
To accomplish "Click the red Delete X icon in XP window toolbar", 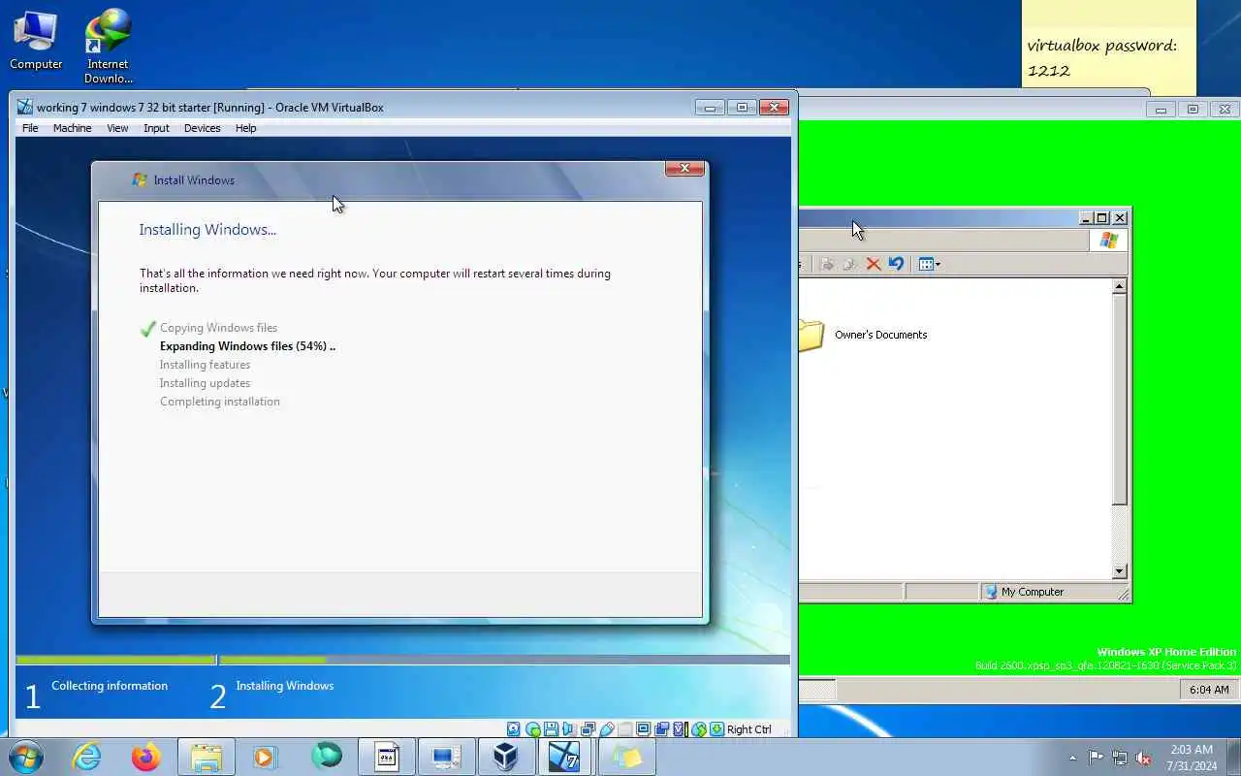I will pyautogui.click(x=874, y=264).
